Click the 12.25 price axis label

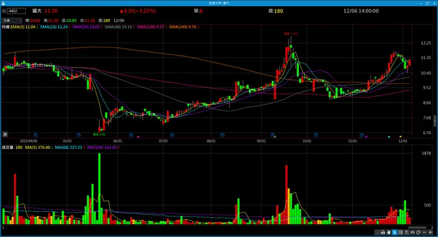tap(426, 43)
